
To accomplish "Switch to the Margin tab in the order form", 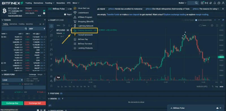I will point(40,75).
